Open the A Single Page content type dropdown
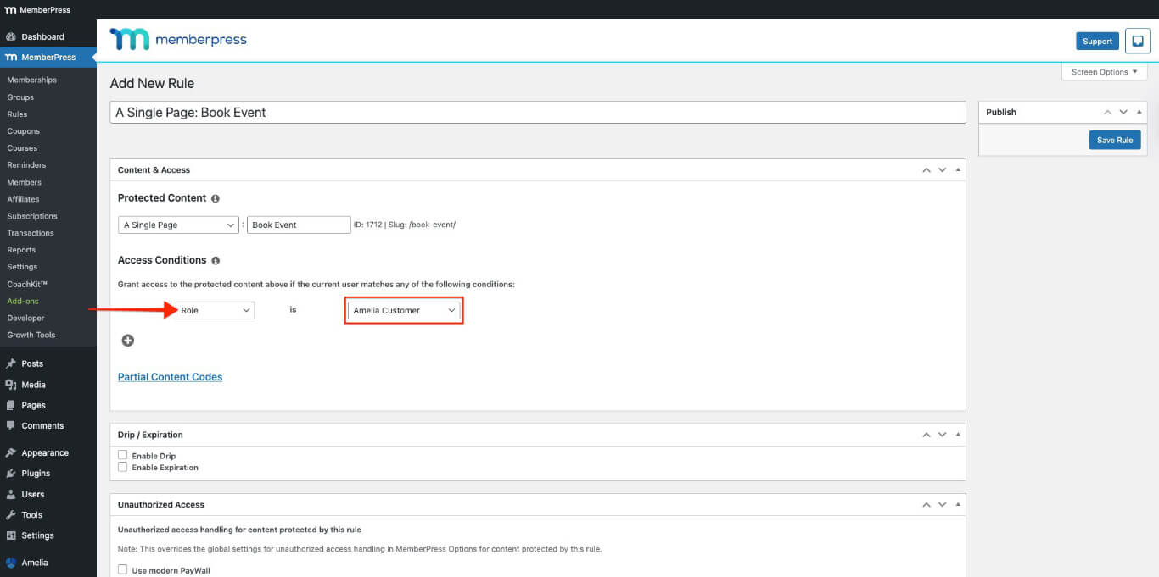Screen dimensions: 1159x577 click(177, 225)
